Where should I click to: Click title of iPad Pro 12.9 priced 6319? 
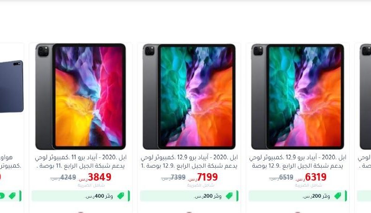[x=297, y=162]
